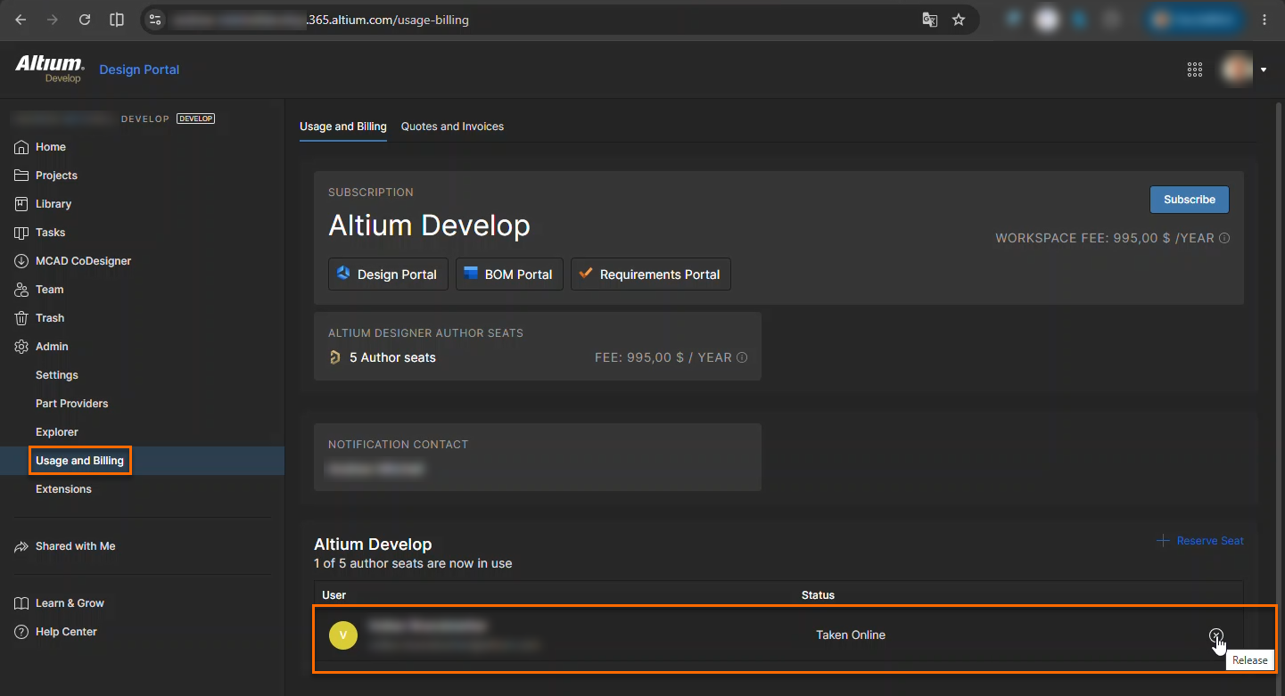Open Learn & Grow
1285x696 pixels.
[x=70, y=603]
